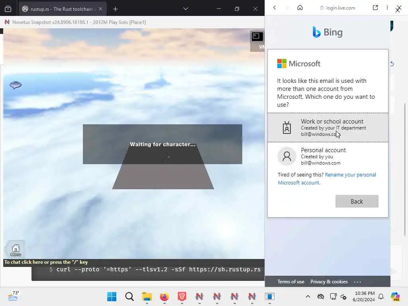
Task: Show more footer options ellipsis
Action: 357,282
